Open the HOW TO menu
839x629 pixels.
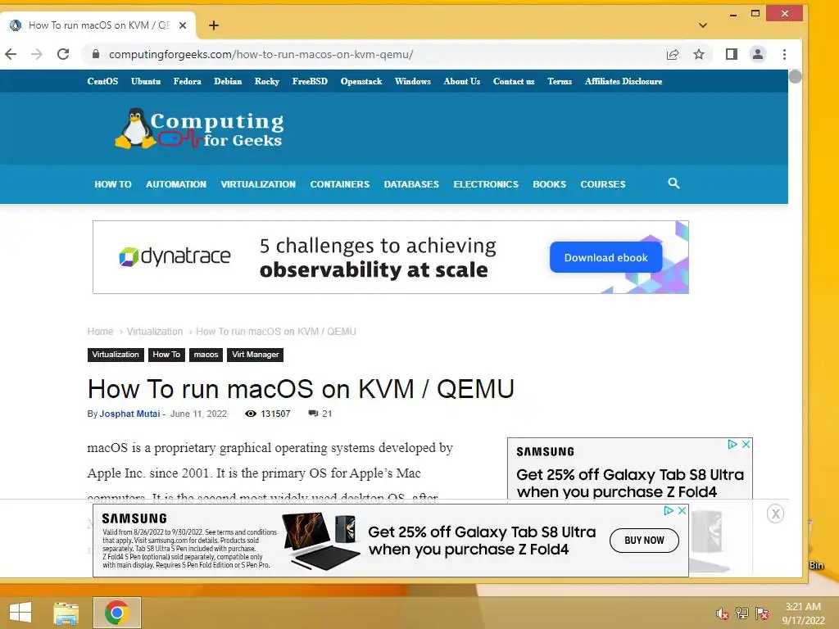(113, 184)
